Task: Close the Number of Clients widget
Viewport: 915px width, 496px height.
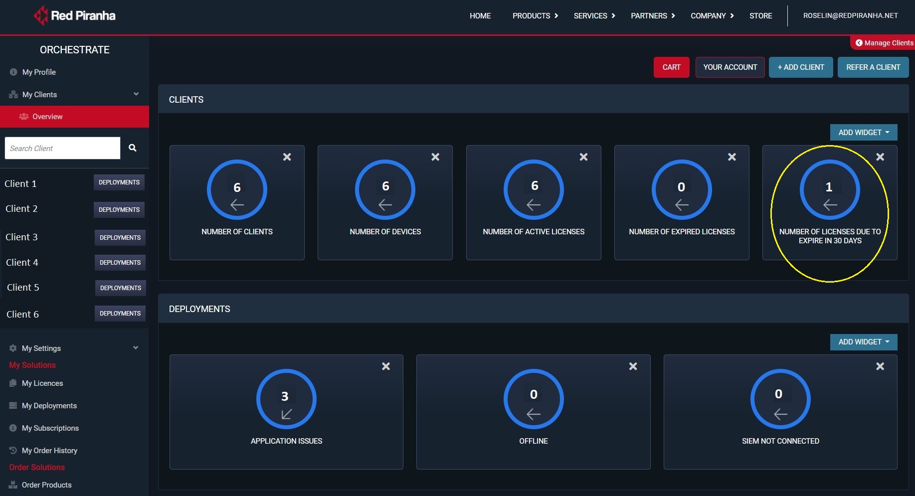Action: click(287, 157)
